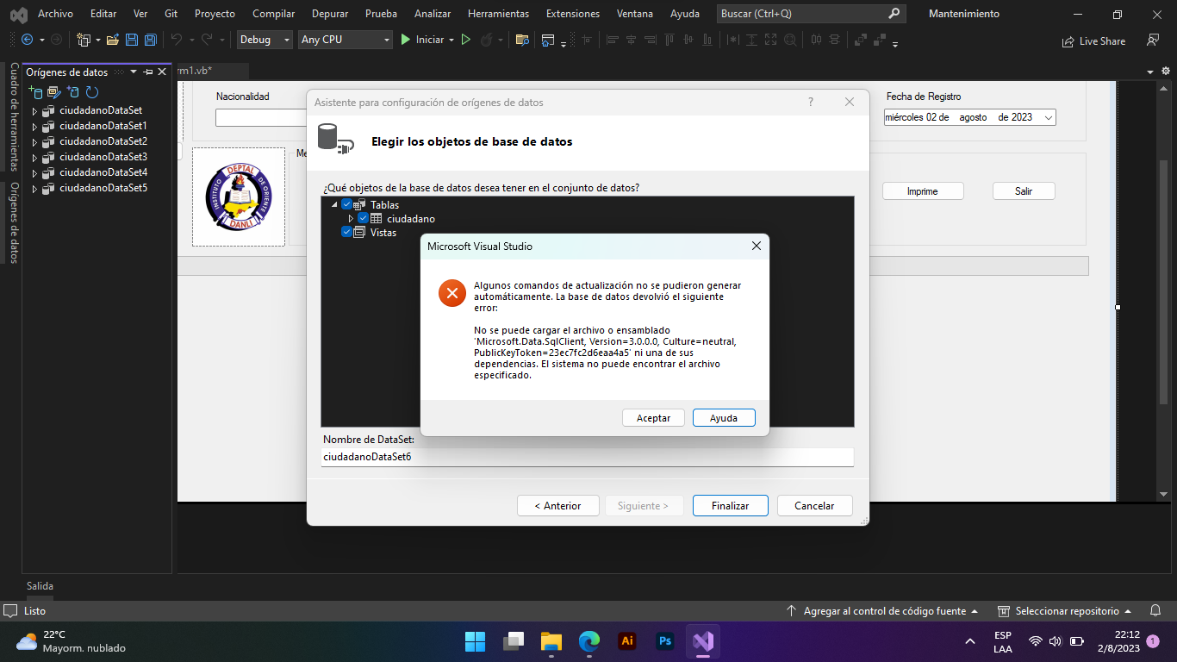The image size is (1177, 662).
Task: Click the Edit DataSet with Designer icon
Action: click(53, 92)
